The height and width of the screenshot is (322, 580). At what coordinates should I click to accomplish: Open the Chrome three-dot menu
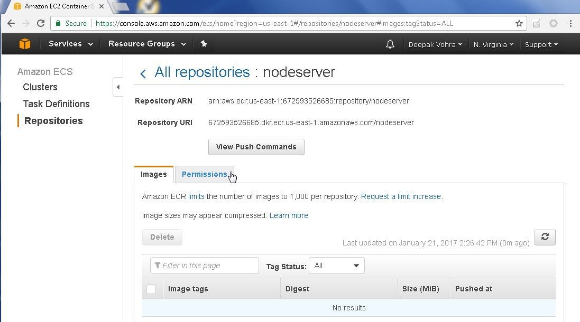(x=570, y=23)
